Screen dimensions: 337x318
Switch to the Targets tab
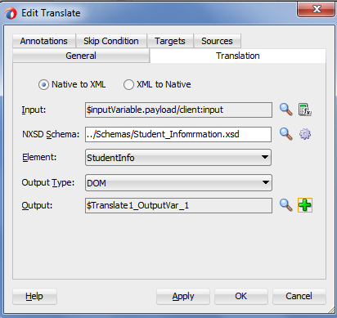click(x=170, y=41)
